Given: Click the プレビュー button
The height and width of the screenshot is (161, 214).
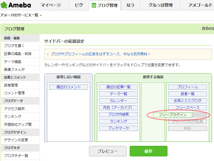Looking at the screenshot, I should [x=108, y=151].
